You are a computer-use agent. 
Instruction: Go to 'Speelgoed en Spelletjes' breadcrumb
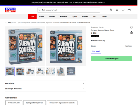29,22
